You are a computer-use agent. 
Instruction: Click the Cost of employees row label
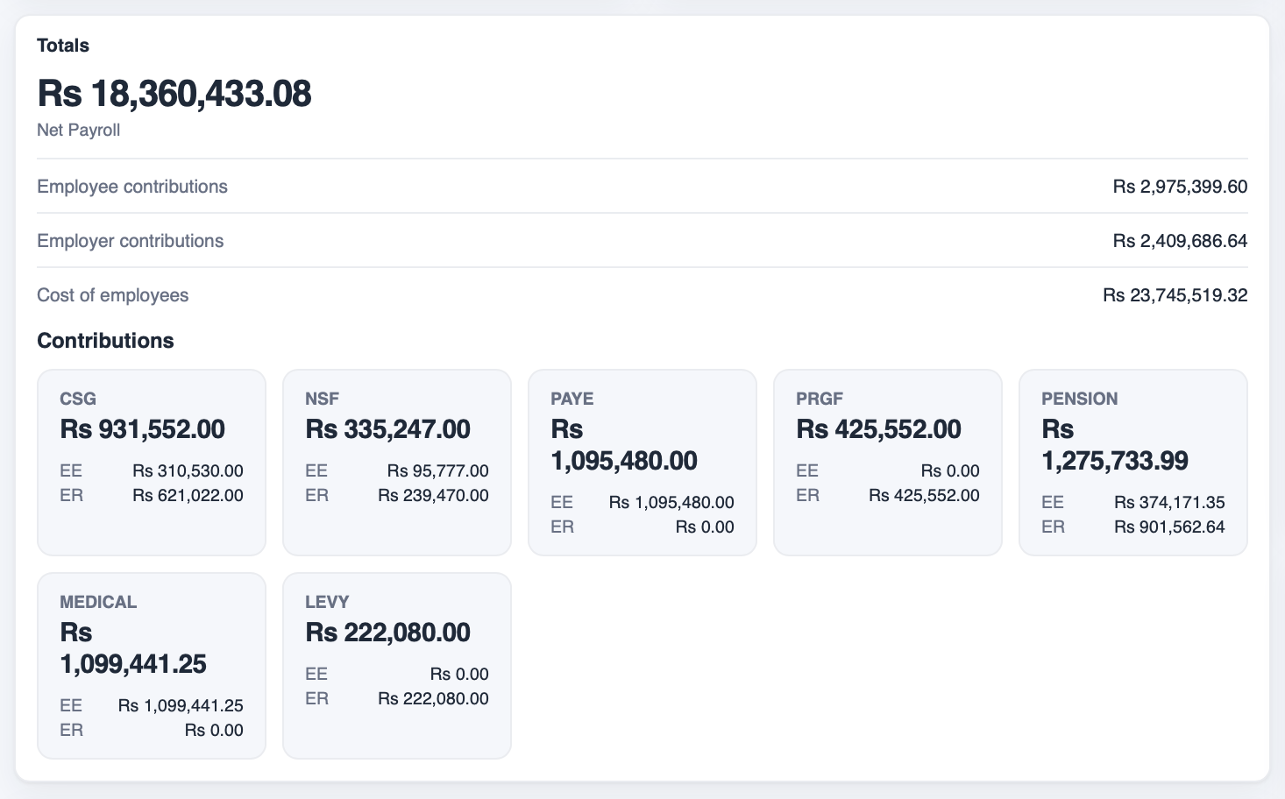click(x=113, y=295)
